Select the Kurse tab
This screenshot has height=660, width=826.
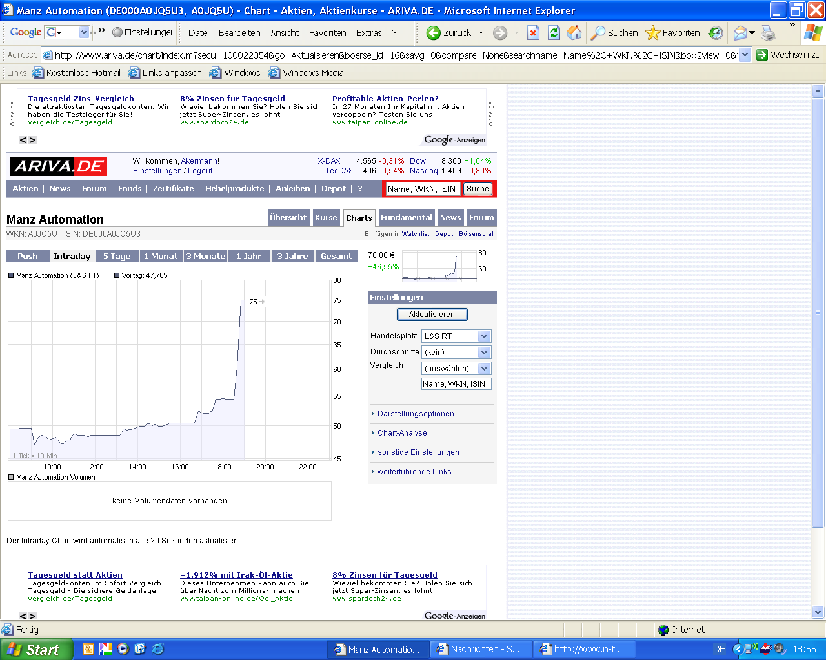pos(326,218)
